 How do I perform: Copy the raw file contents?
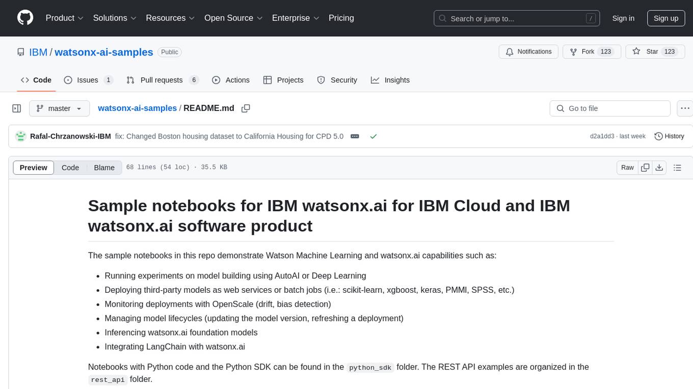646,168
